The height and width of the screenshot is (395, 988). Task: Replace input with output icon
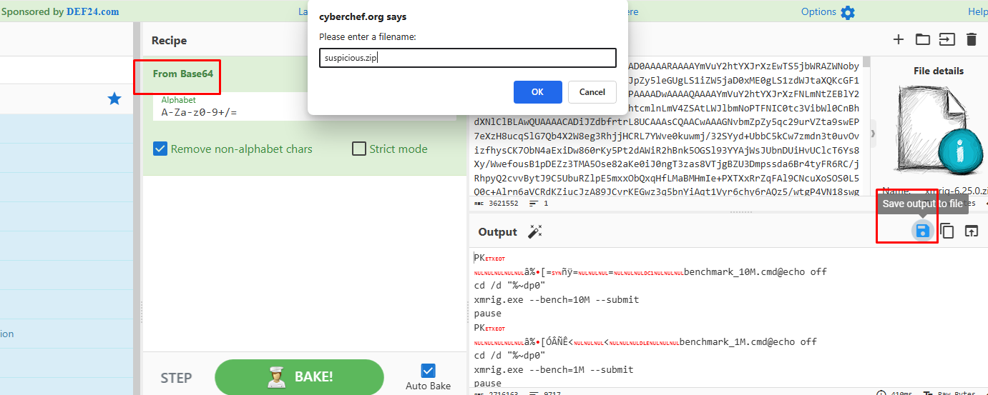coord(971,231)
